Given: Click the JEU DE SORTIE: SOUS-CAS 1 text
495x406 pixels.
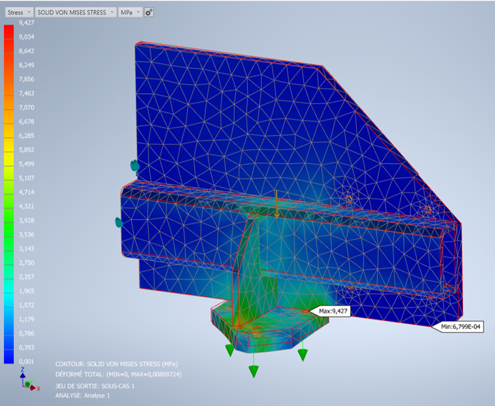Looking at the screenshot, I should click(95, 386).
